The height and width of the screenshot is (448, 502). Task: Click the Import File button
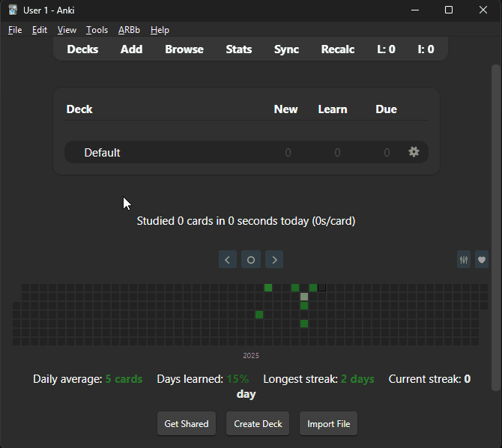[x=328, y=424]
